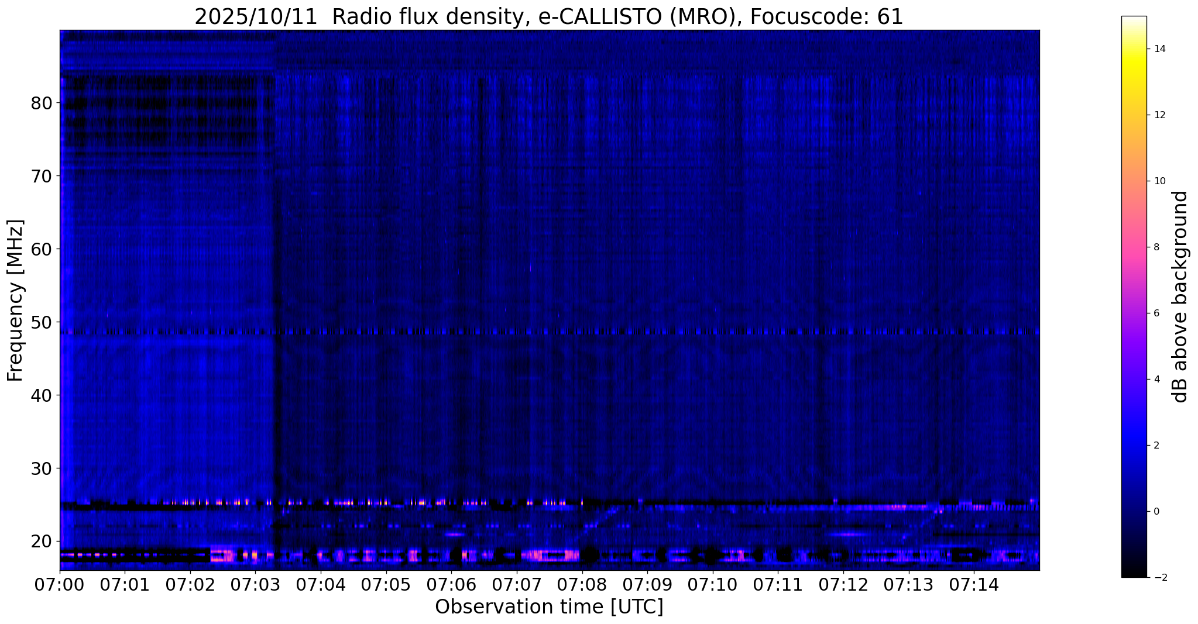The width and height of the screenshot is (1198, 624).
Task: Click the "Frequency [MHz]" y-axis label
Action: pyautogui.click(x=16, y=301)
